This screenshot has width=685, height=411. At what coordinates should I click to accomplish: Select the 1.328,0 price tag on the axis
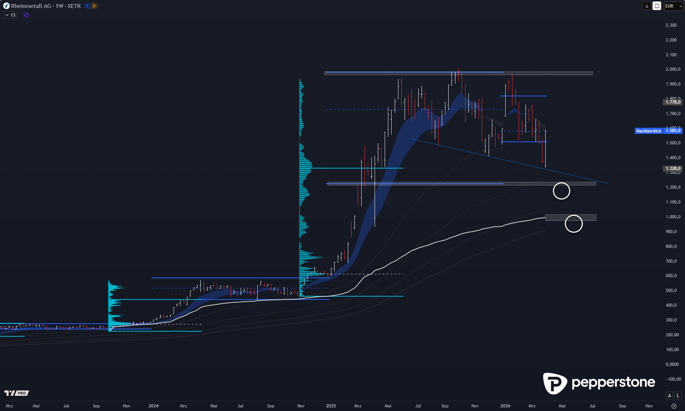click(673, 169)
